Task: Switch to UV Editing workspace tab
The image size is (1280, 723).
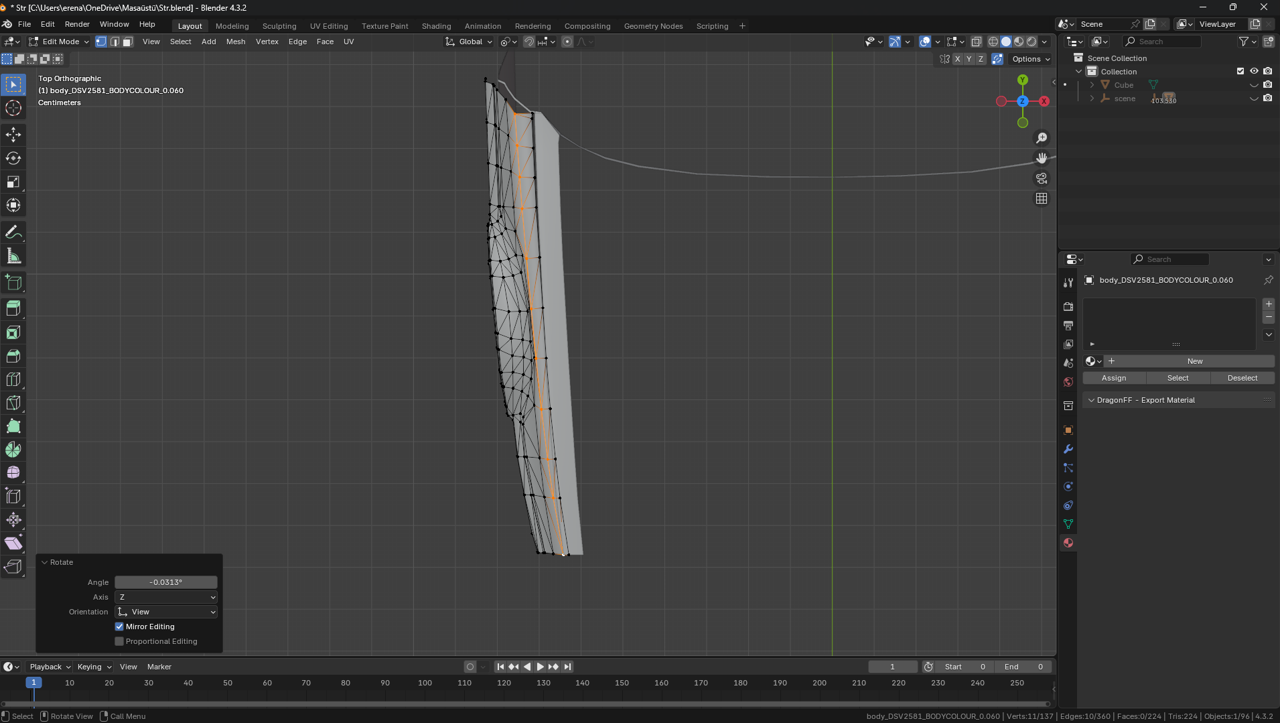Action: [x=329, y=26]
